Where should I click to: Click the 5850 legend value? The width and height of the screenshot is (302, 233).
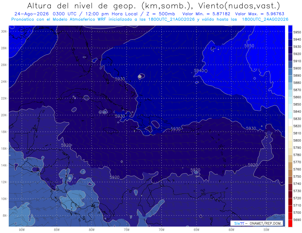coord(297,104)
